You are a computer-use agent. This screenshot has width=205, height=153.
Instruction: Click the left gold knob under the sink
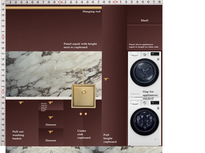click(x=81, y=114)
